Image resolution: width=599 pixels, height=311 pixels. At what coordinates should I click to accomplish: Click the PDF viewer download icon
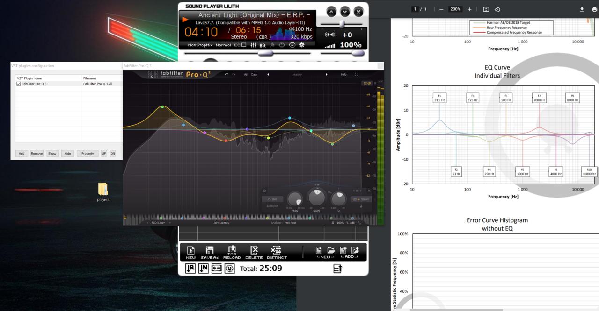point(582,9)
